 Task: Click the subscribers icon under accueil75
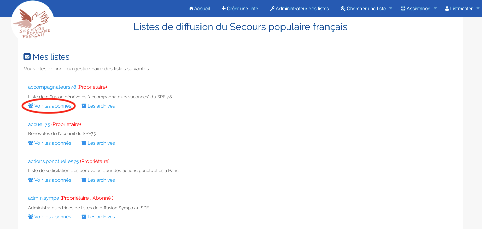tap(31, 143)
